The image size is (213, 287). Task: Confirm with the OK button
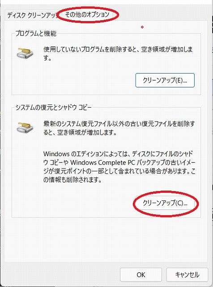pyautogui.click(x=141, y=274)
